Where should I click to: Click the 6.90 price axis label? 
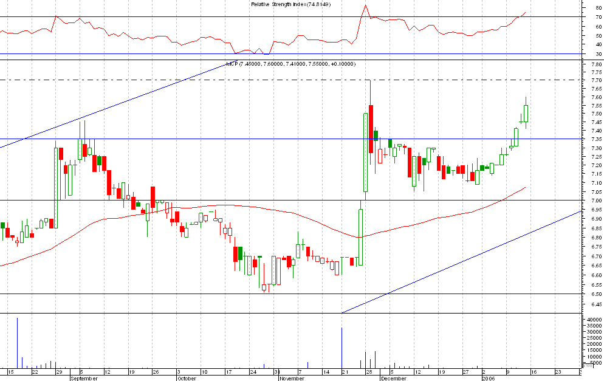click(x=596, y=219)
